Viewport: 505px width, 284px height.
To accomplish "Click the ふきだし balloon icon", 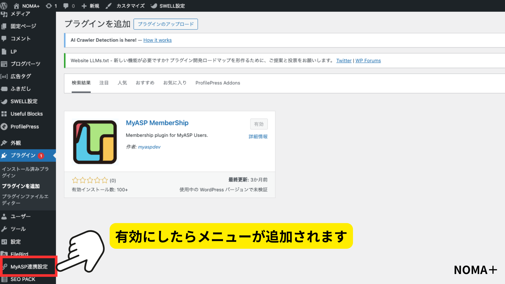I will click(4, 89).
